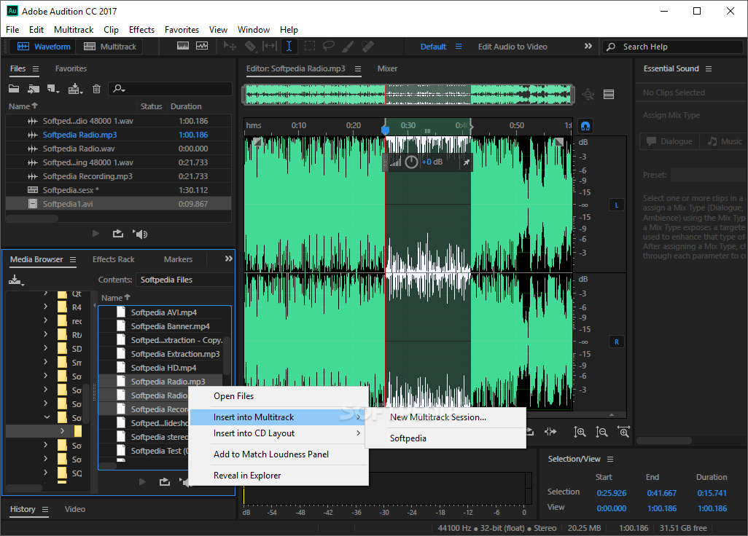Image resolution: width=748 pixels, height=536 pixels.
Task: Toggle the left channel L button
Action: (616, 205)
